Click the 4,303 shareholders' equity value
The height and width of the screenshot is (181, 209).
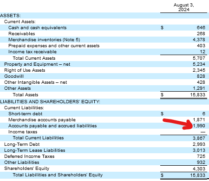pos(199,169)
